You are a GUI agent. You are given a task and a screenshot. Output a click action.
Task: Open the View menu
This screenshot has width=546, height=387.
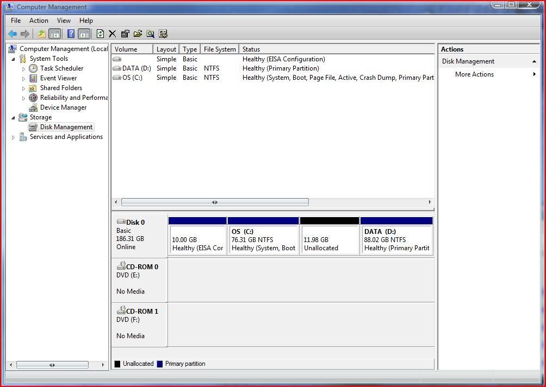coord(64,21)
